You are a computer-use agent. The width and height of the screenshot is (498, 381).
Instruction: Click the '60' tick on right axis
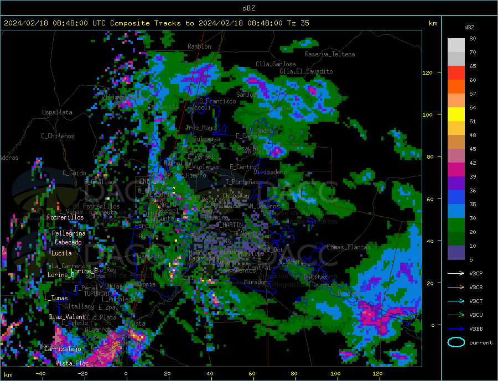pyautogui.click(x=430, y=199)
